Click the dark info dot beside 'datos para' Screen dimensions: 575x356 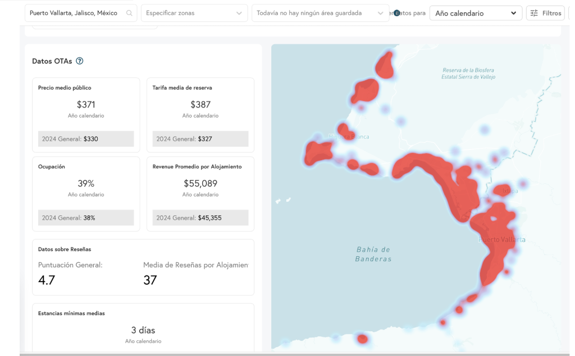397,13
